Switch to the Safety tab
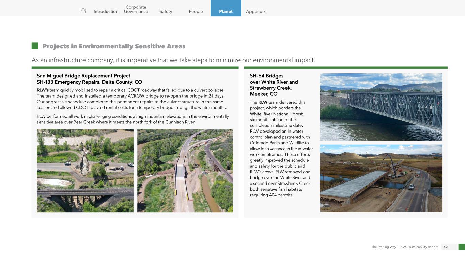Screen dimensions: 465x261 pos(166,11)
